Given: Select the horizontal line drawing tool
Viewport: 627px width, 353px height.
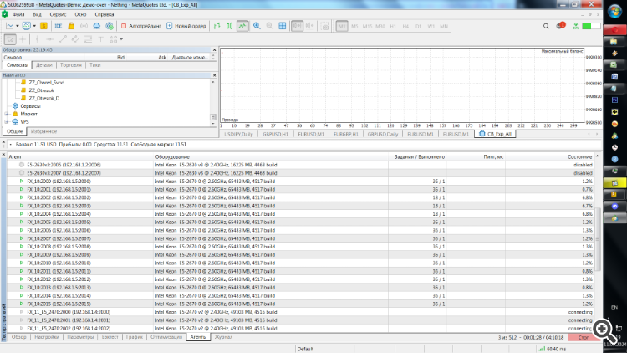Looking at the screenshot, I should (49, 39).
